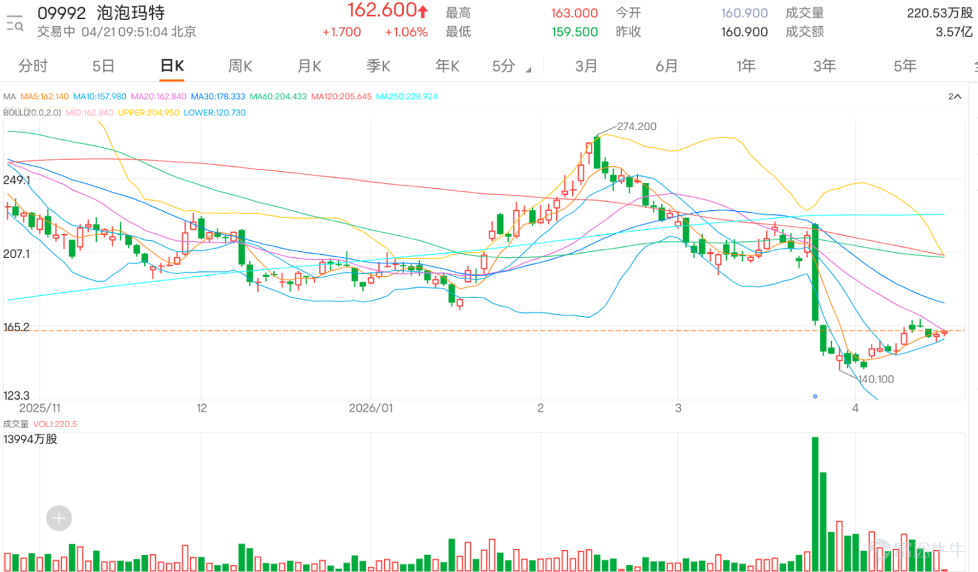
Task: Switch to 分时 chart tab
Action: 32,66
